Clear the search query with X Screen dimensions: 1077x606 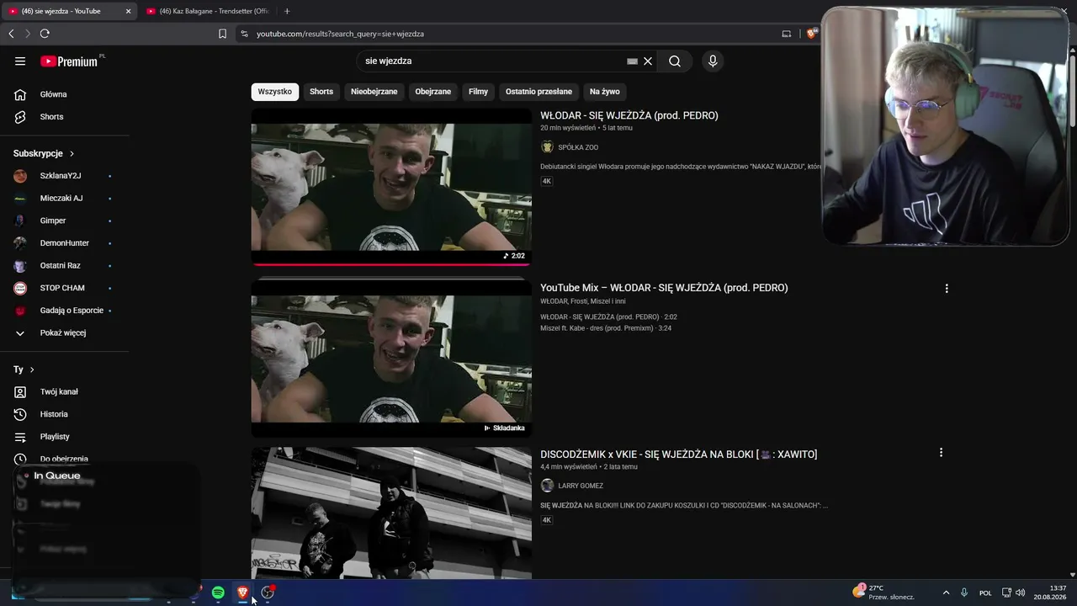pos(648,61)
